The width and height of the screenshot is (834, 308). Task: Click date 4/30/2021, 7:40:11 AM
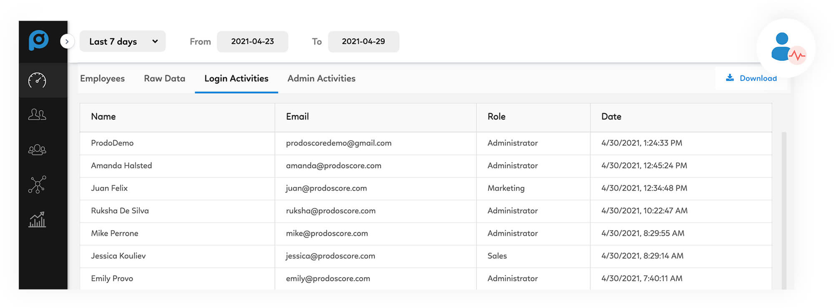coord(642,278)
